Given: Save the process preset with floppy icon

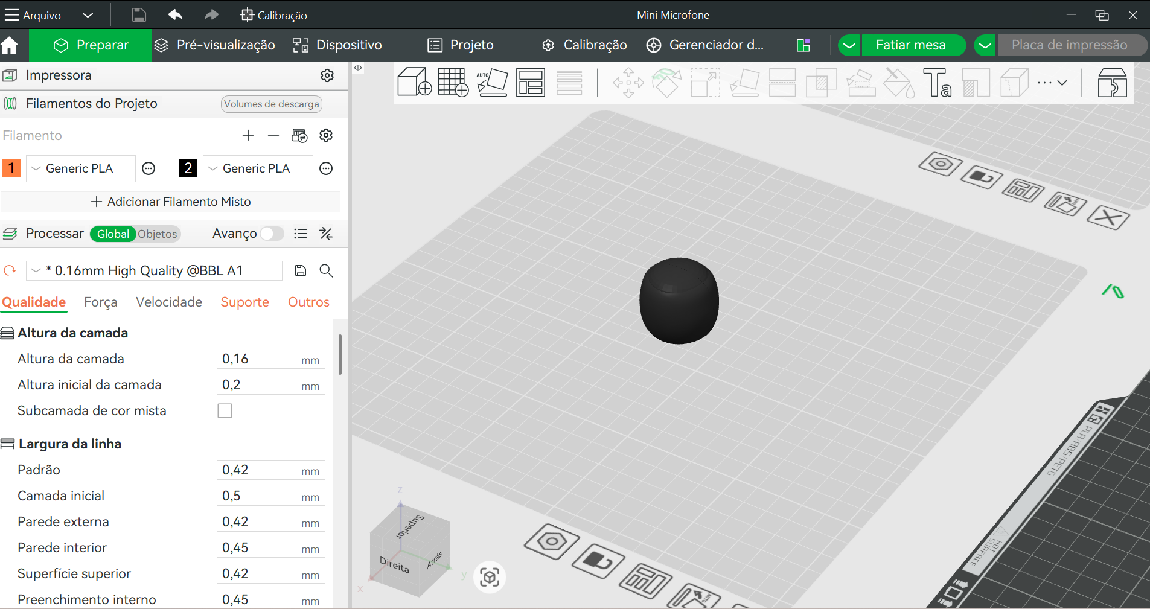Looking at the screenshot, I should coord(301,270).
